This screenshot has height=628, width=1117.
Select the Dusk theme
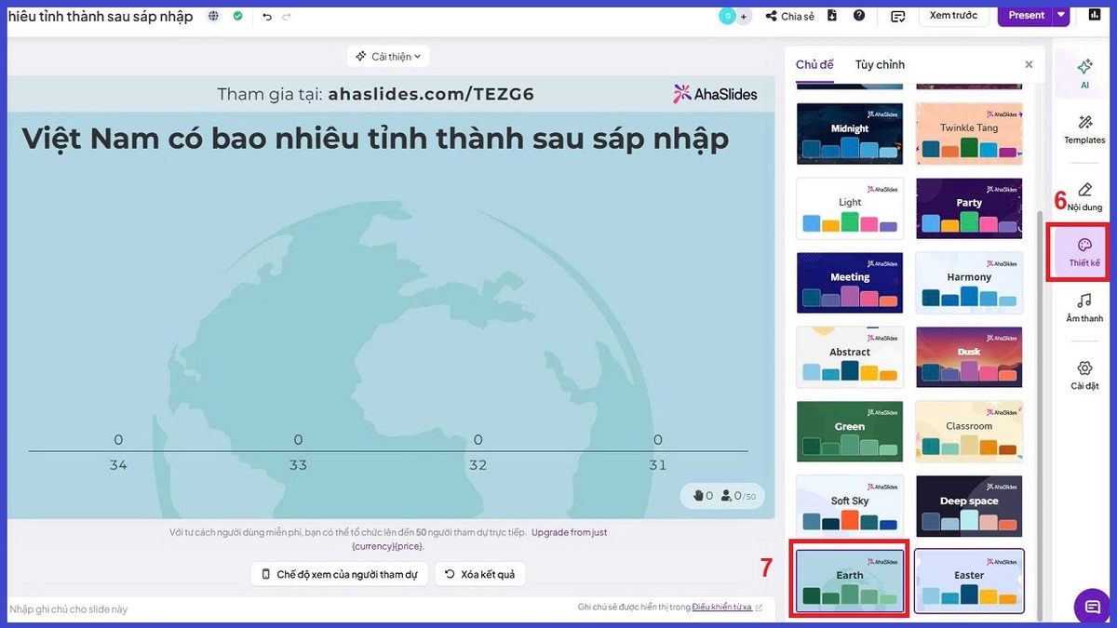[x=969, y=357]
